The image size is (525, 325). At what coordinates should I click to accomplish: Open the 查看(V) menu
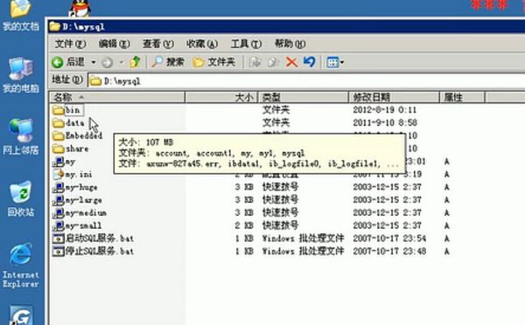pos(158,44)
